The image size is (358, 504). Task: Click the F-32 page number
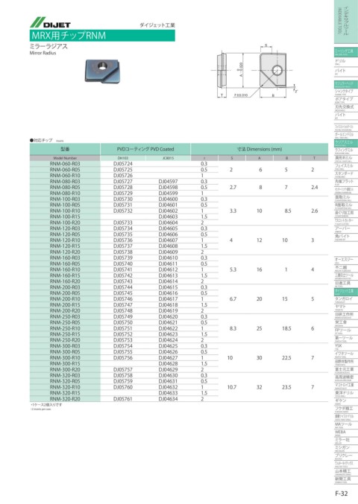[x=342, y=494]
